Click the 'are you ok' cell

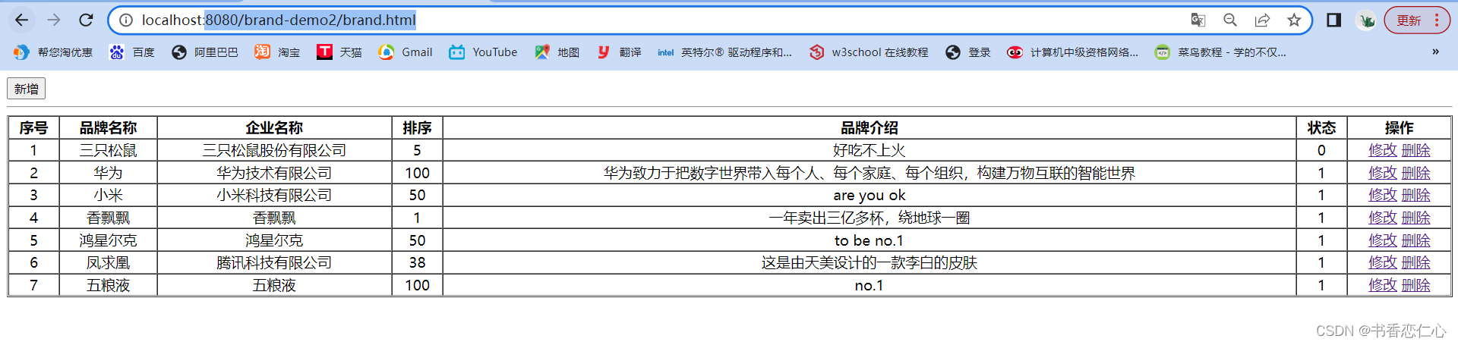pos(869,195)
